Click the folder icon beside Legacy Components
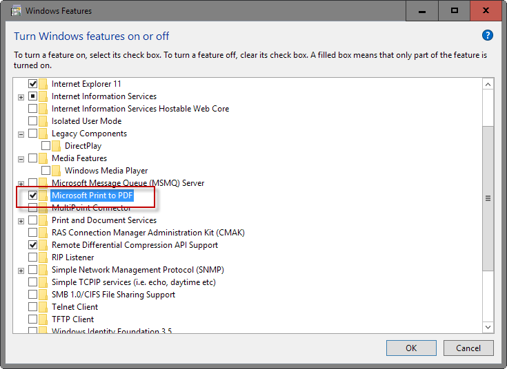 click(x=43, y=134)
